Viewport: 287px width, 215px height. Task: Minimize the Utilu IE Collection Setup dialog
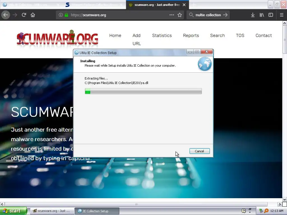190,52
